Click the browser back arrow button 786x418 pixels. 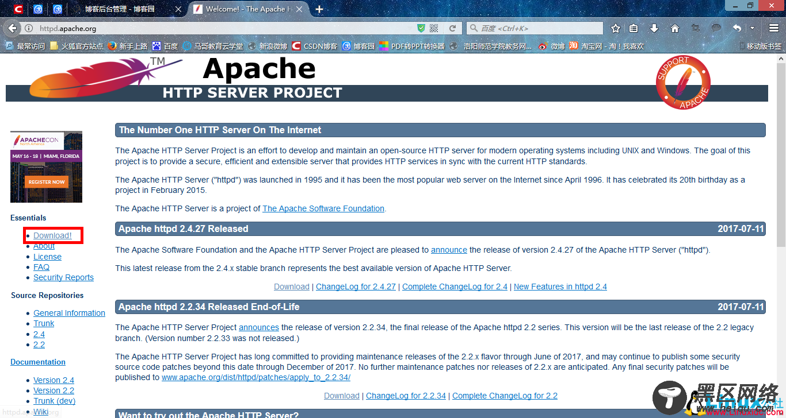click(x=12, y=28)
